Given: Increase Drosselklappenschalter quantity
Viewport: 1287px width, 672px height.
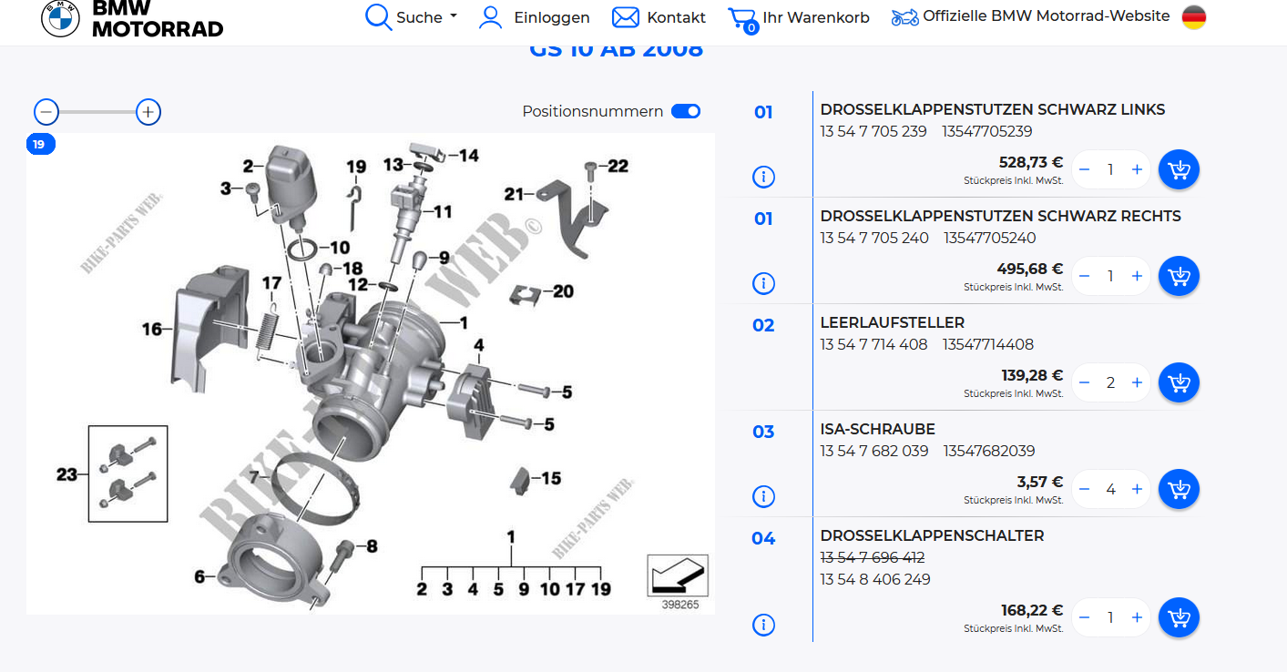Looking at the screenshot, I should pyautogui.click(x=1137, y=617).
